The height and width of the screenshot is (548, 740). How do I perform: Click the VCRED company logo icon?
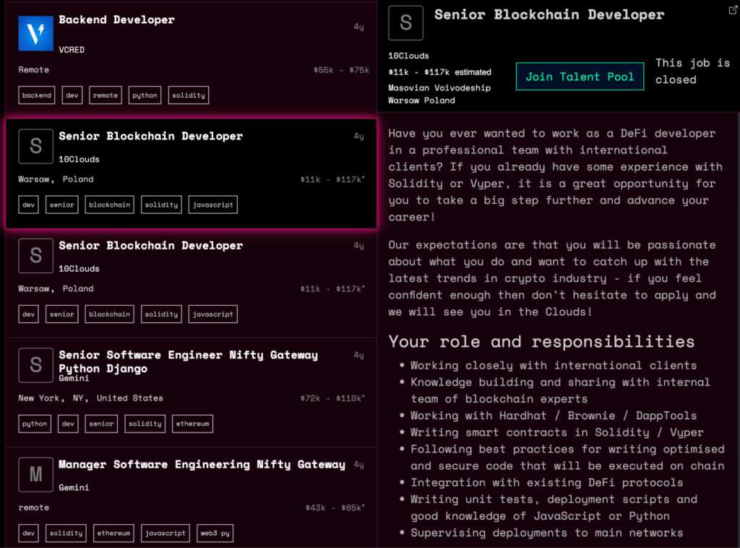36,33
